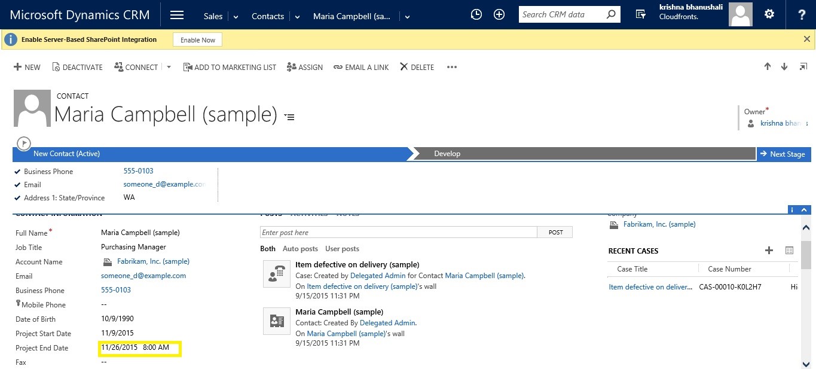Filter to User posts
This screenshot has width=816, height=369.
(x=342, y=249)
